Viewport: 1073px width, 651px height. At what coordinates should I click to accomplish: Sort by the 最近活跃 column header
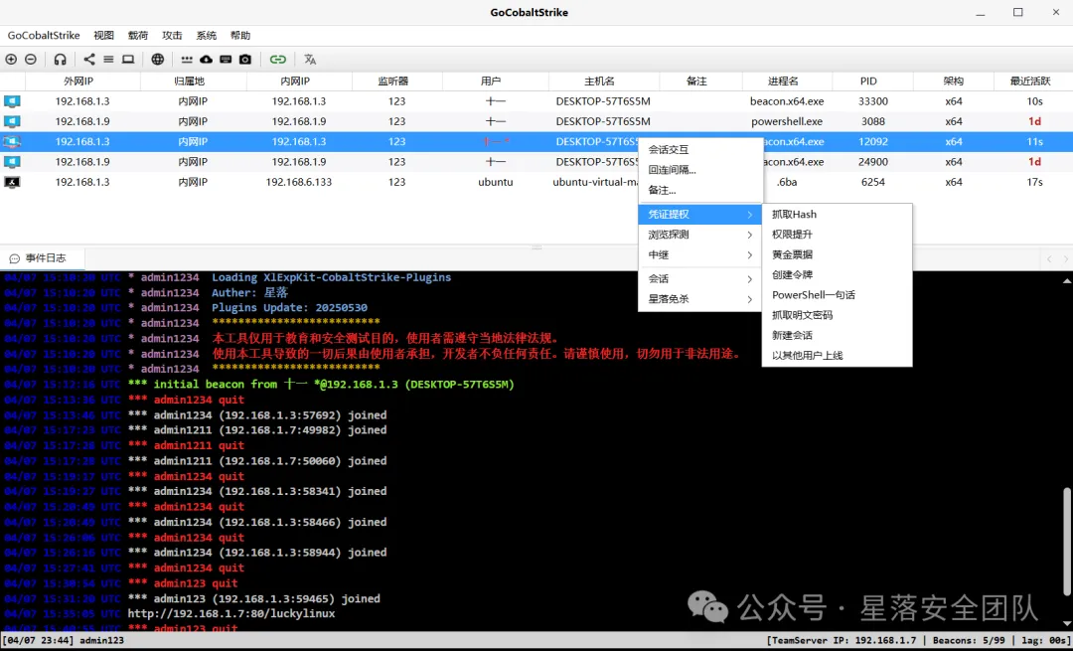tap(1033, 81)
